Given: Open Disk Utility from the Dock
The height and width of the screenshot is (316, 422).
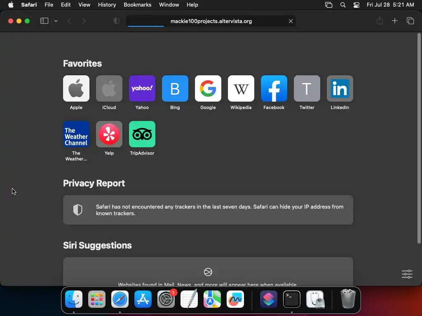Looking at the screenshot, I should click(x=315, y=299).
